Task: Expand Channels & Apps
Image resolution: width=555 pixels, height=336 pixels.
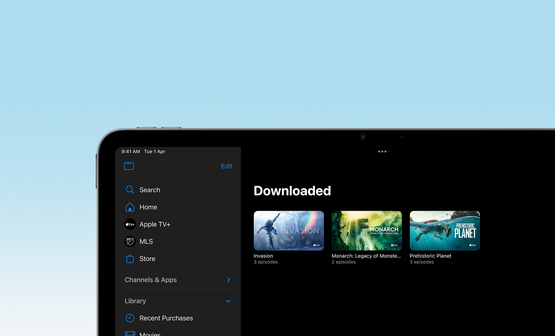Action: (229, 280)
